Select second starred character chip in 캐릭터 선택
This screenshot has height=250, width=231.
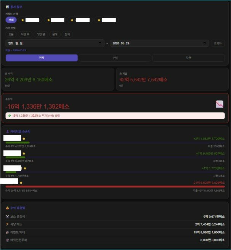(x=55, y=20)
